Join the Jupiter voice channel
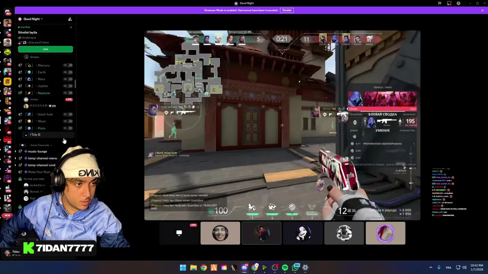The height and width of the screenshot is (274, 488). tap(45, 86)
